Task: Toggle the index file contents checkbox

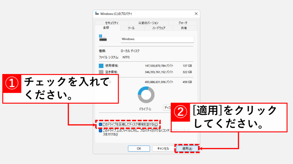Action: click(x=100, y=131)
